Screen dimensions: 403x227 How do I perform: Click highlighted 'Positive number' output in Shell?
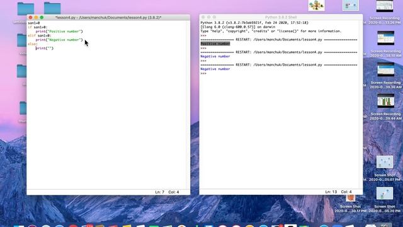pos(215,44)
